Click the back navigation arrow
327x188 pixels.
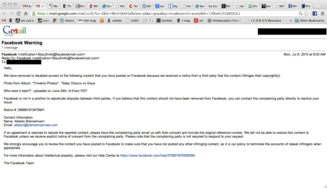5,14
